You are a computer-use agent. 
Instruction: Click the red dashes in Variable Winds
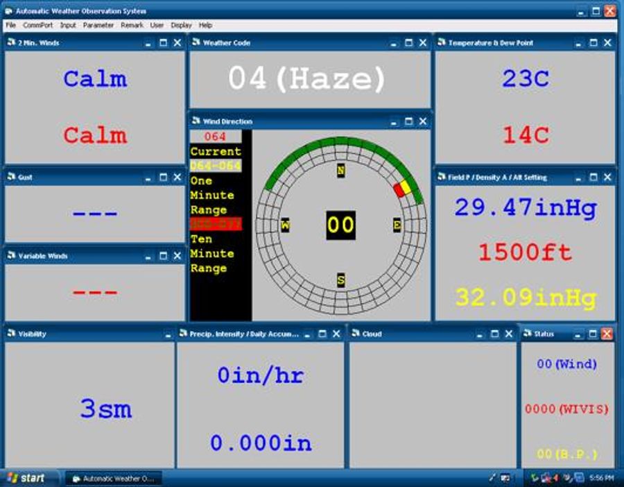[x=95, y=292]
